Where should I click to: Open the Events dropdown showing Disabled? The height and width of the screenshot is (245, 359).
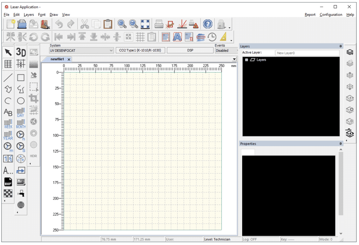(x=226, y=51)
